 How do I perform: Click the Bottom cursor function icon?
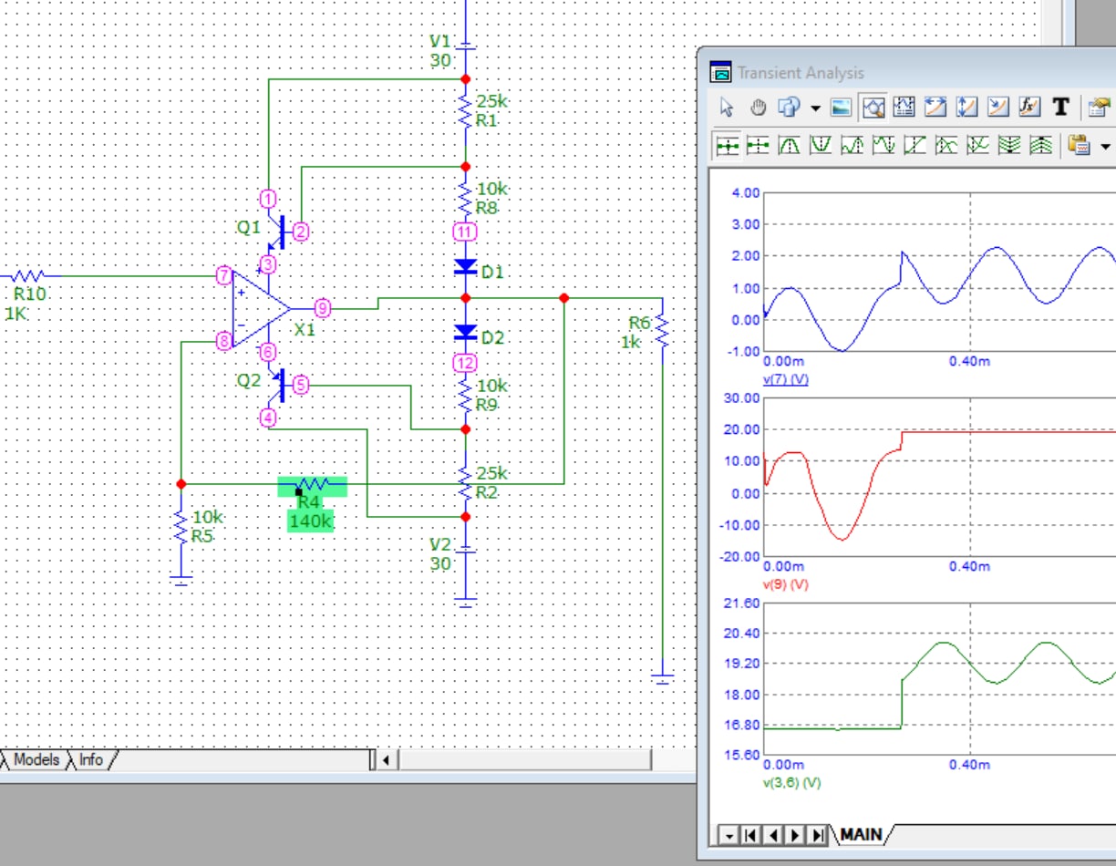977,146
